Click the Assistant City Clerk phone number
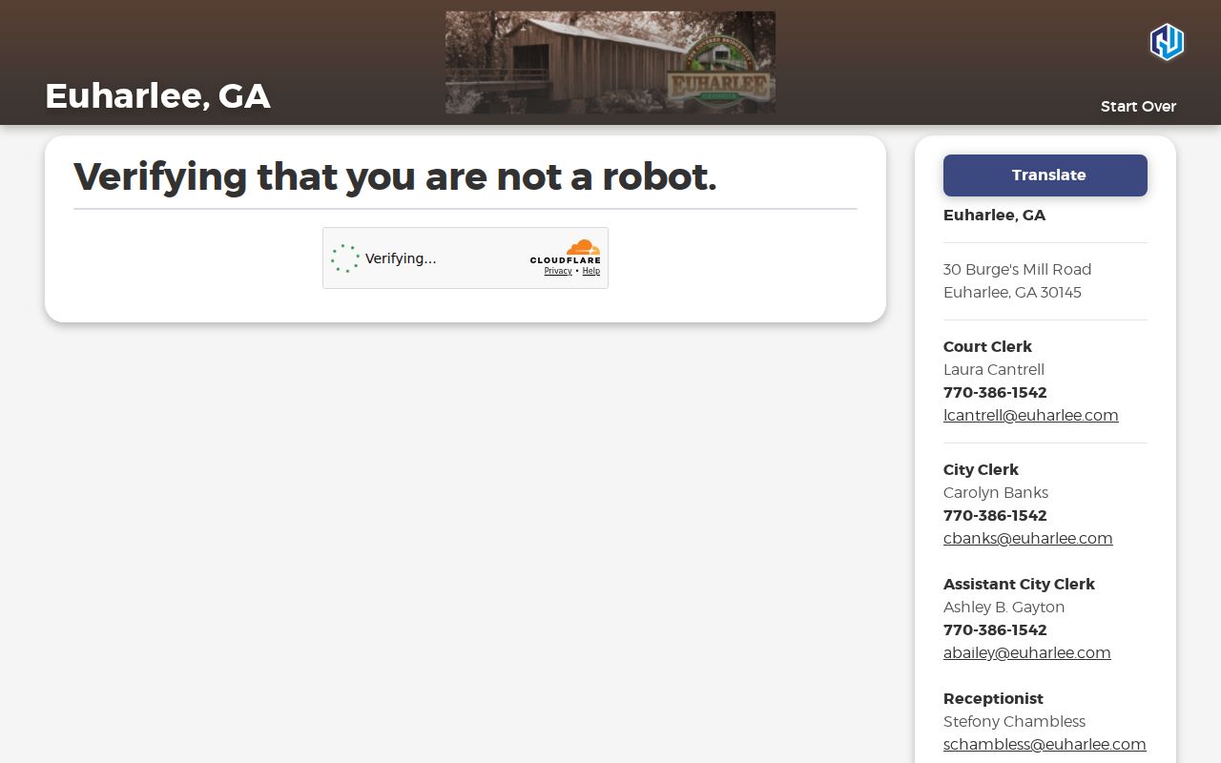Screen dimensions: 1221x763 995,630
